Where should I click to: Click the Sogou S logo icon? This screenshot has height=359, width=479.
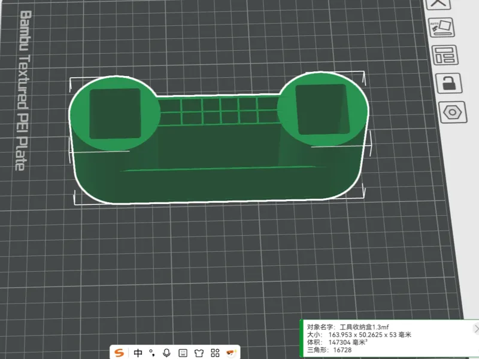click(x=119, y=353)
